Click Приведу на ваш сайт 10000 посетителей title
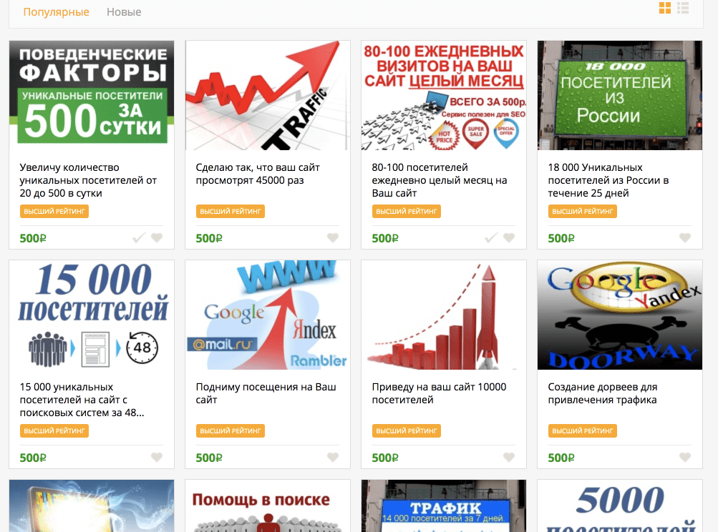Screen dimensions: 718x532 pos(439,393)
